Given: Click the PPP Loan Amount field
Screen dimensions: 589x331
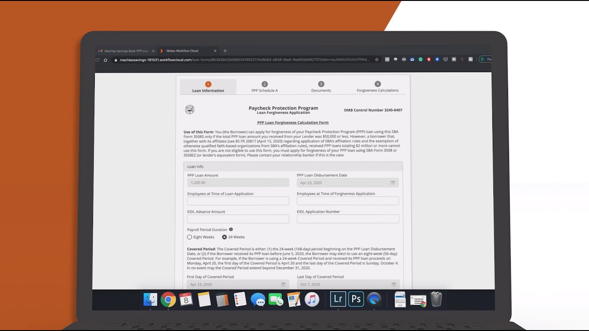Looking at the screenshot, I should (238, 183).
